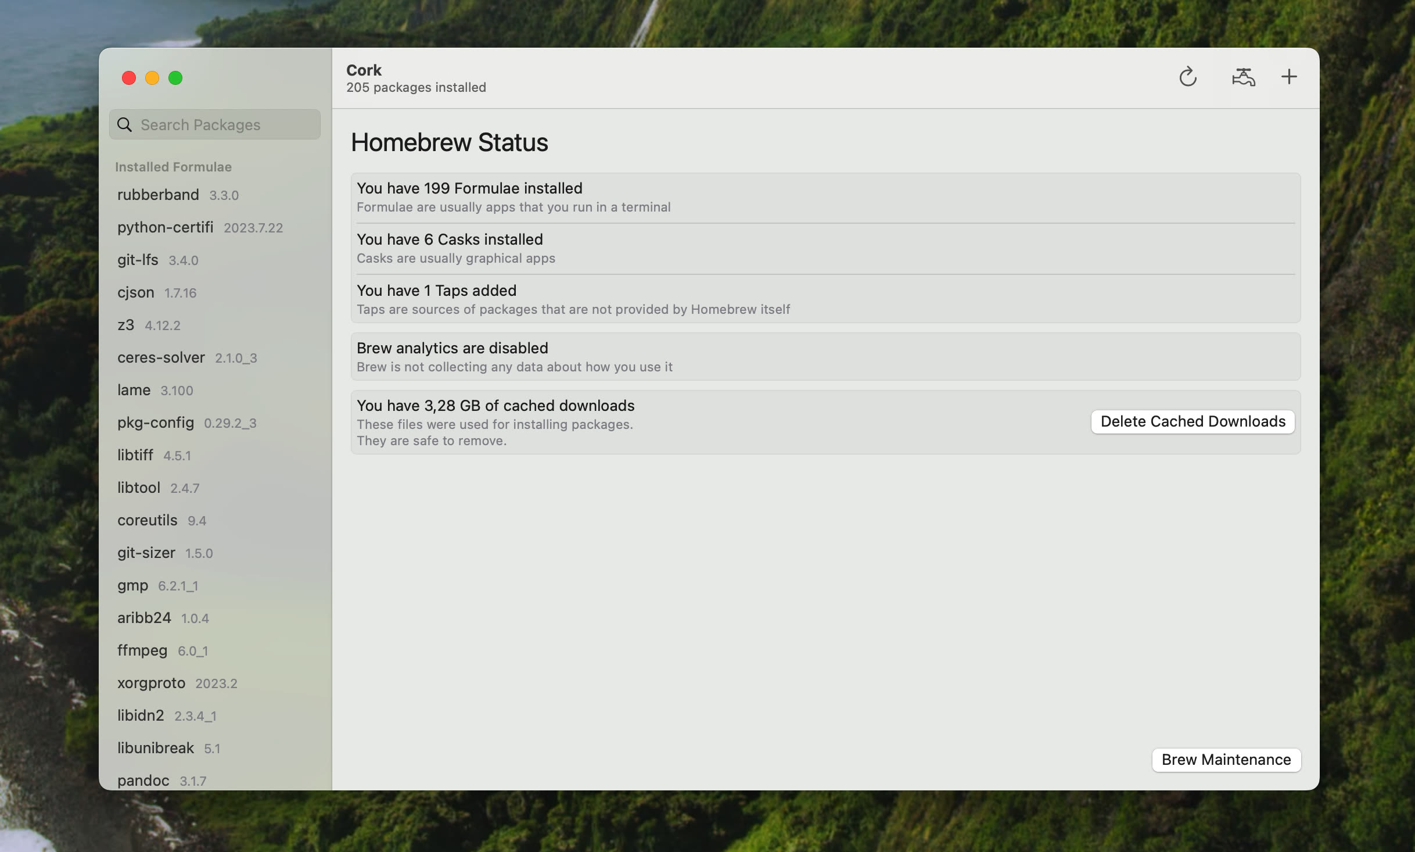Click the Installed Formulae section header

[173, 167]
